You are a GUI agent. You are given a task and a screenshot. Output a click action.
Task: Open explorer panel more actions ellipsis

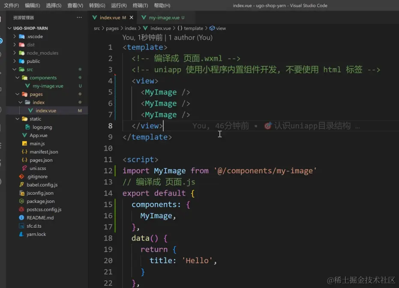[79, 18]
